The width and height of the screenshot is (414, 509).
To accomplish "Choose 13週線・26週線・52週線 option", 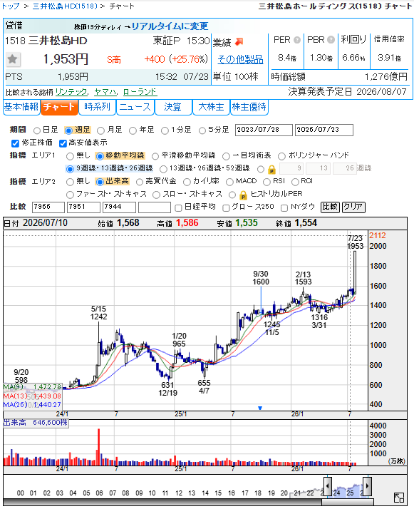I will 163,169.
